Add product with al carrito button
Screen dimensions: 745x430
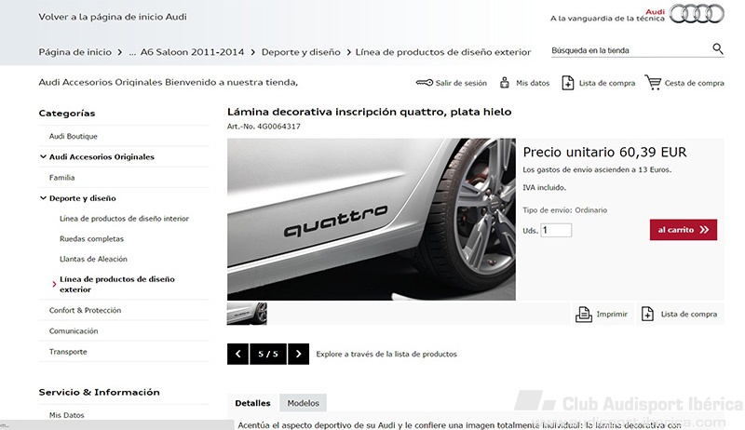point(684,230)
